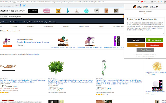The height and width of the screenshot is (103, 166).
Task: Open the RPGT 700 LEDs sidebar product
Action: click(156, 72)
